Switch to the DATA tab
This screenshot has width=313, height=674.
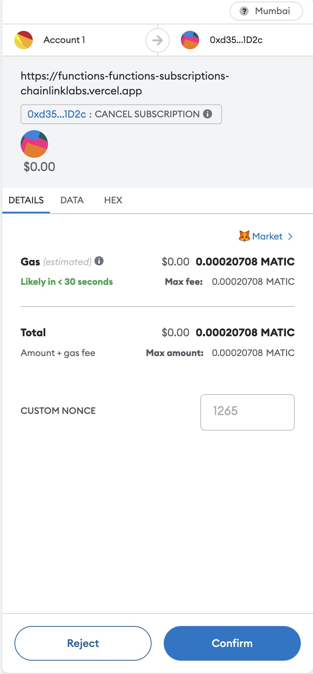(72, 200)
